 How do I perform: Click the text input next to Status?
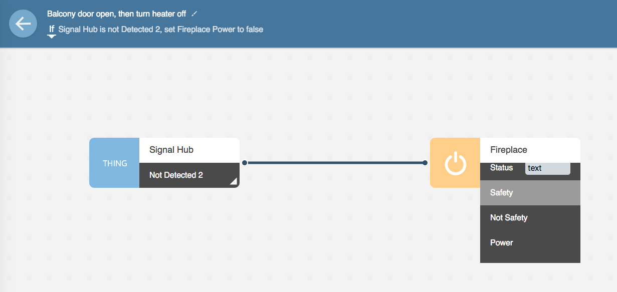(x=547, y=168)
